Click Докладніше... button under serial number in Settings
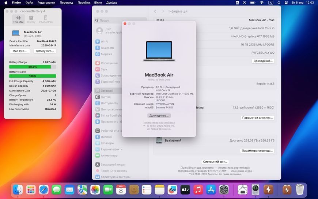This screenshot has height=199, width=318. click(263, 61)
